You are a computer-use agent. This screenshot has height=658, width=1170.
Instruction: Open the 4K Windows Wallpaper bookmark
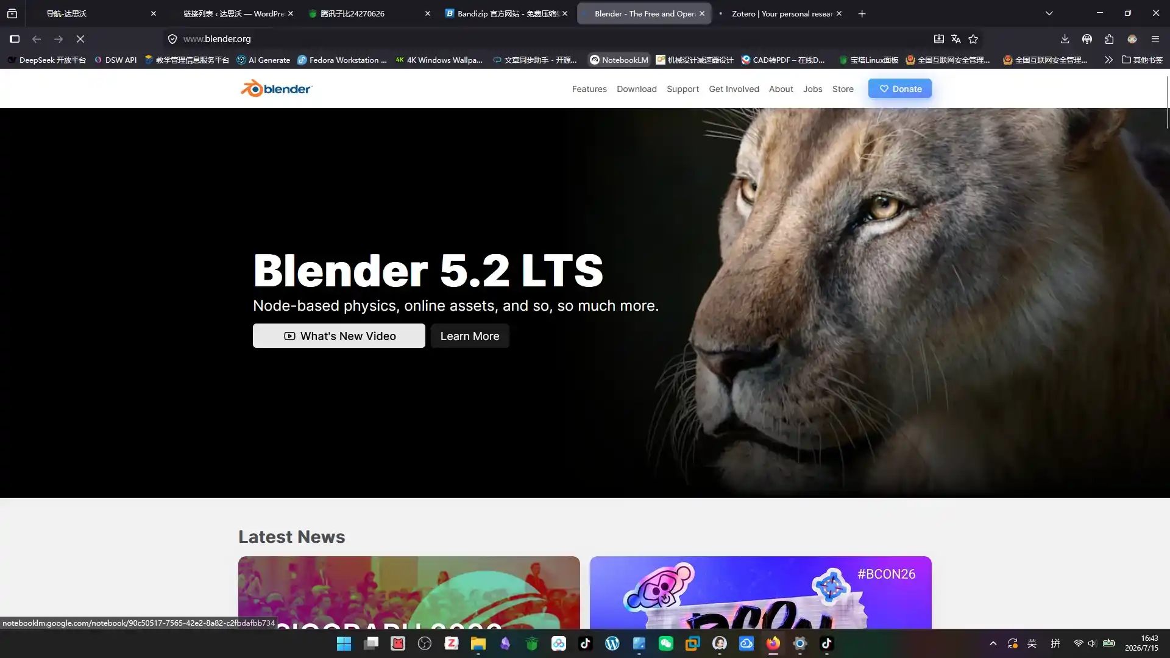(x=439, y=60)
